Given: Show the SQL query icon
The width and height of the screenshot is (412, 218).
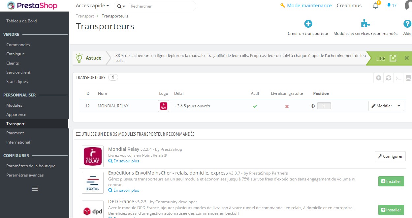Looking at the screenshot, I should (398, 78).
